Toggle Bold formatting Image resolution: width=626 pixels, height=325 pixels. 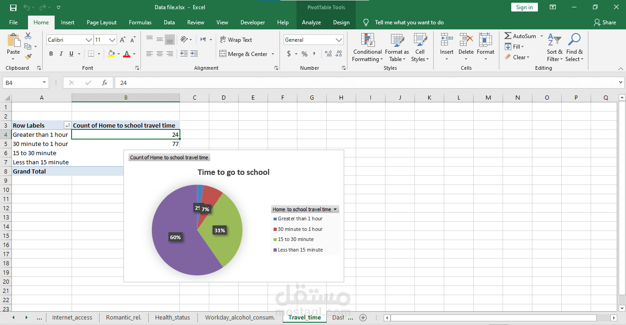pyautogui.click(x=51, y=54)
